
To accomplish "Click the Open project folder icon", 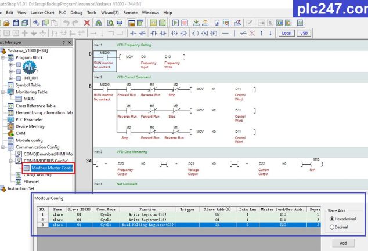I will [x=6, y=23].
